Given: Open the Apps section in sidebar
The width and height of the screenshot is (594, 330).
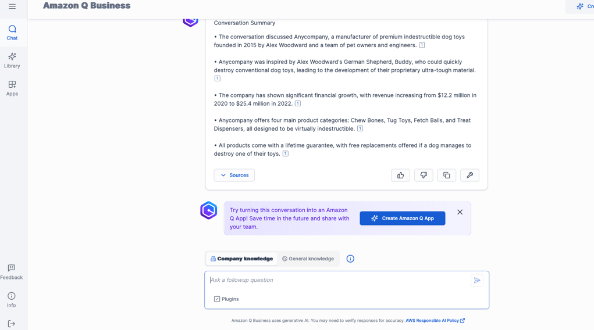Looking at the screenshot, I should point(12,88).
